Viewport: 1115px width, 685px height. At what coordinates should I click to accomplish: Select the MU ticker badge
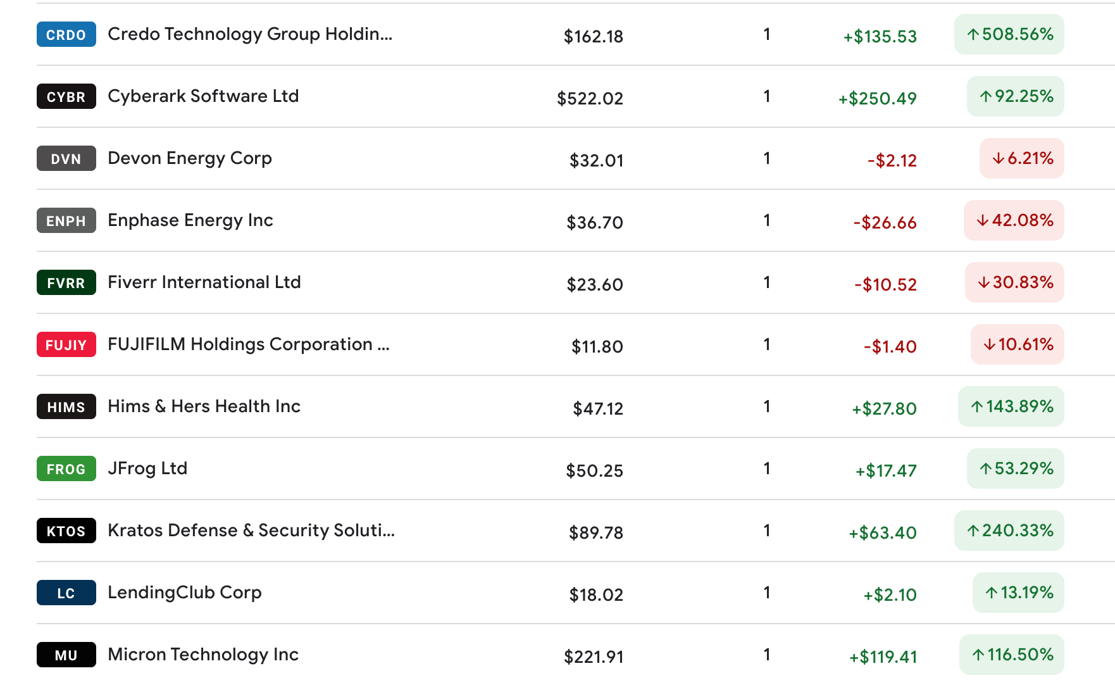tap(66, 655)
